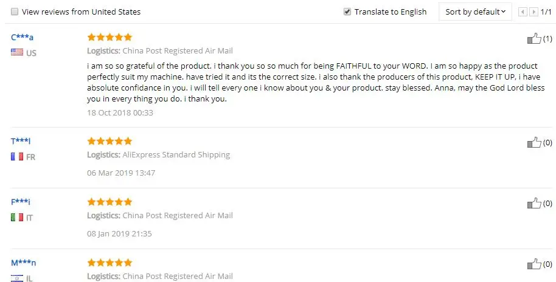The image size is (556, 282).
Task: Give a helpful vote to F***i's review
Action: [533, 204]
